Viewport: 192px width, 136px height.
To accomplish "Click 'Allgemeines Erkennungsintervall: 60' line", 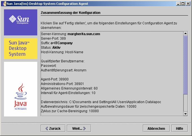I will [x=69, y=88].
